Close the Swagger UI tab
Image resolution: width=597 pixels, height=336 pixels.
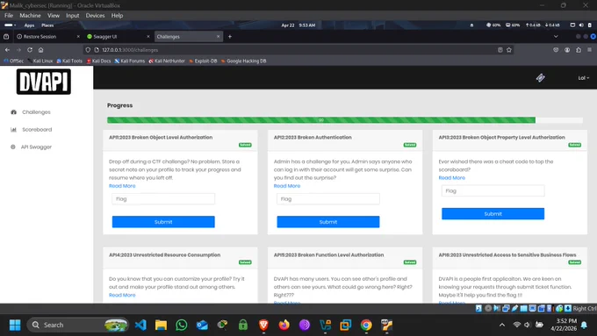(x=148, y=37)
